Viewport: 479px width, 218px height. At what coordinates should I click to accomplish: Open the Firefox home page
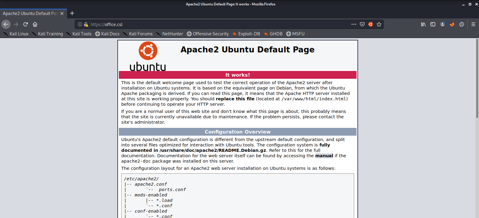tap(35, 24)
